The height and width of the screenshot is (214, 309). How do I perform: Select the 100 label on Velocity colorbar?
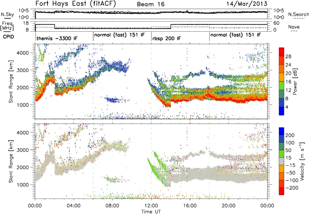[290, 143]
